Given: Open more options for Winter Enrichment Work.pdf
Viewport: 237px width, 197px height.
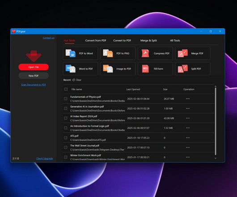Looking at the screenshot, I should [188, 157].
